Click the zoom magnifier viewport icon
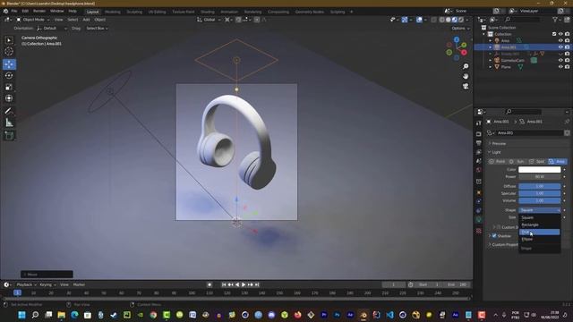 466,66
